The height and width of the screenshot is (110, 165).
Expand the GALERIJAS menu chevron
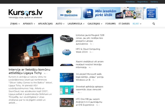tap(101, 24)
